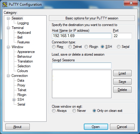Select the Serial connection type option

click(119, 47)
